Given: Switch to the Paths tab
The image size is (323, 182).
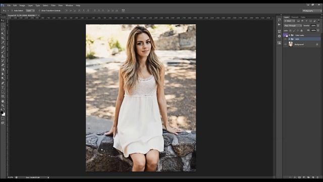Looking at the screenshot, I should pos(303,17).
